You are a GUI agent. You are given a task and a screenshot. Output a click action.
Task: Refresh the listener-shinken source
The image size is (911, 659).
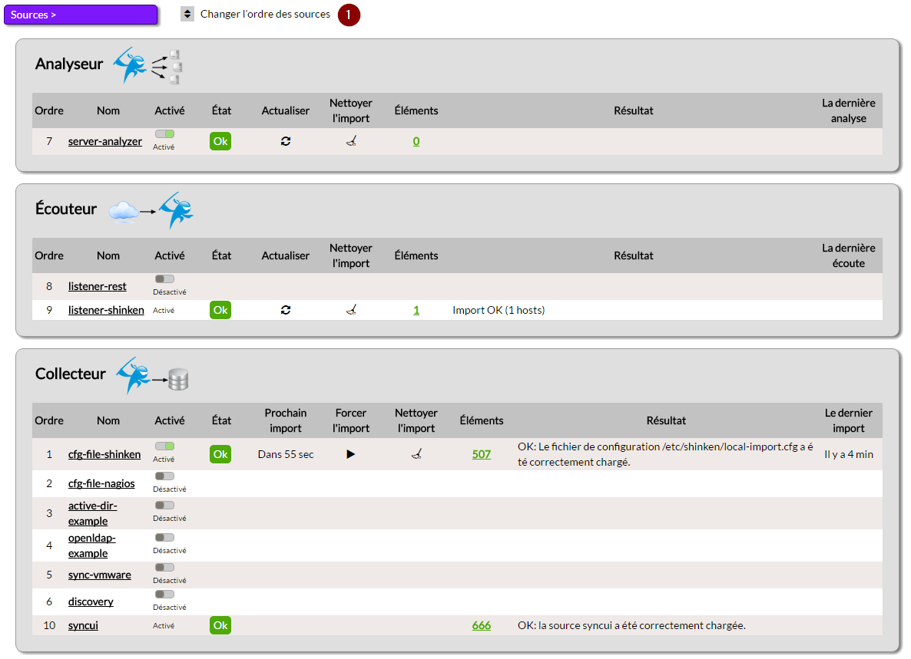tap(286, 310)
